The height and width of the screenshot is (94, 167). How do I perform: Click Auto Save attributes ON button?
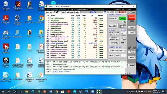tap(114, 38)
